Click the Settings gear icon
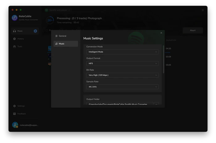Screen dimensions: 216x143 (x=15, y=106)
